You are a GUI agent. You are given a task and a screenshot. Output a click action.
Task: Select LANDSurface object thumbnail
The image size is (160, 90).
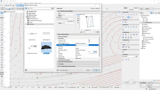[x=46, y=47]
